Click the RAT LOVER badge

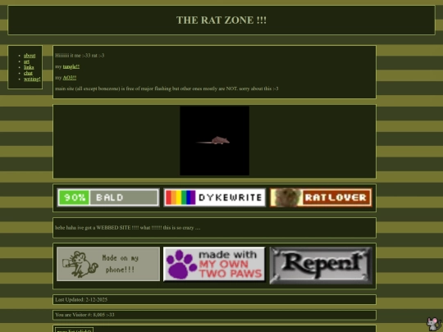tap(321, 198)
